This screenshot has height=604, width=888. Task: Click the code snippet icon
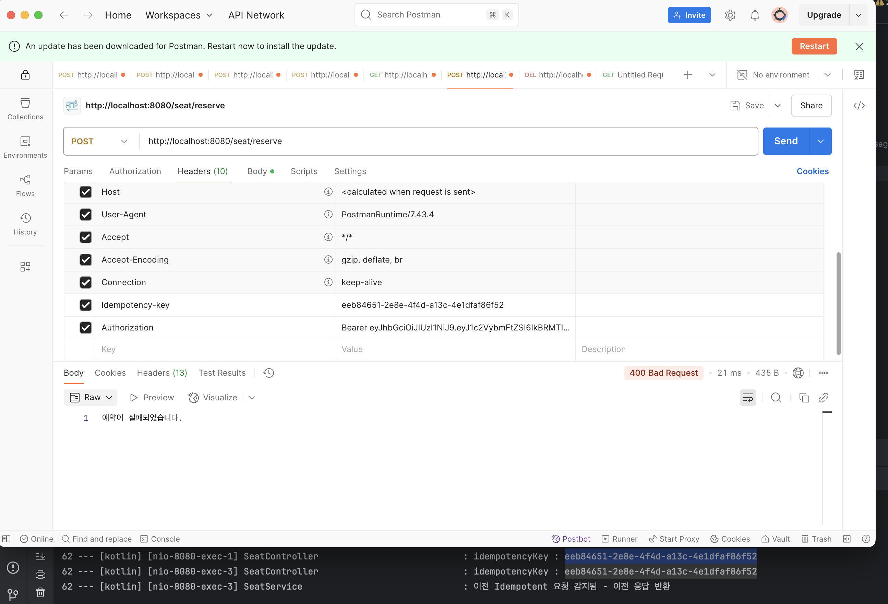[x=859, y=106]
